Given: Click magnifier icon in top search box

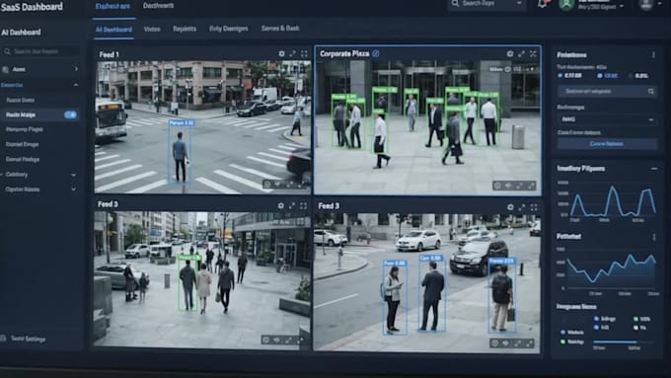Looking at the screenshot, I should coord(455,3).
